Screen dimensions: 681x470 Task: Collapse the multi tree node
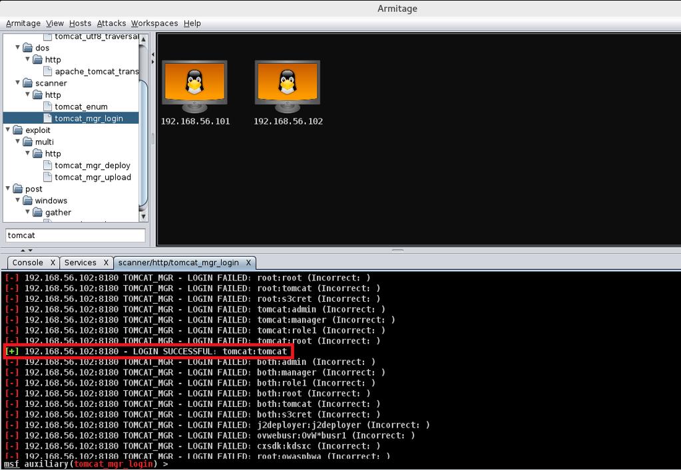[18, 141]
